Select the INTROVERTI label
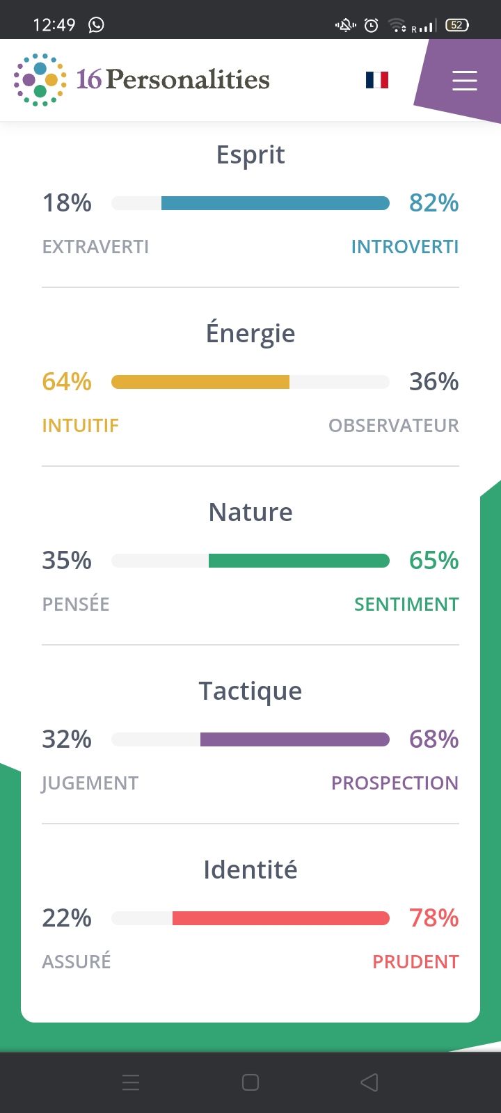This screenshot has width=501, height=1113. click(x=405, y=247)
